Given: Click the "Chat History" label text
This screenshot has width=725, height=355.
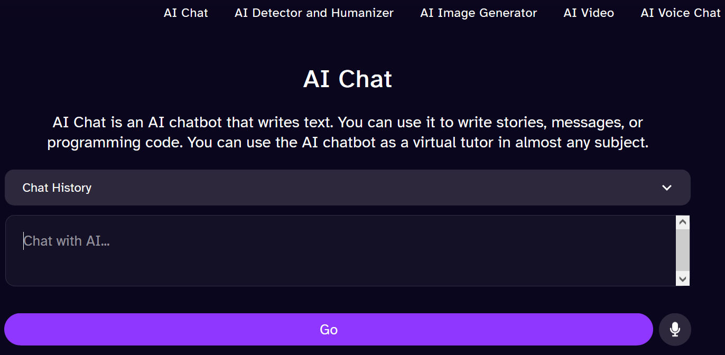Looking at the screenshot, I should 57,188.
